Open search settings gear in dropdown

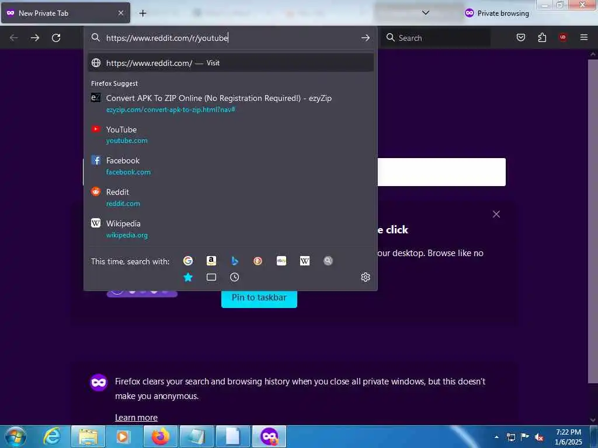coord(366,277)
